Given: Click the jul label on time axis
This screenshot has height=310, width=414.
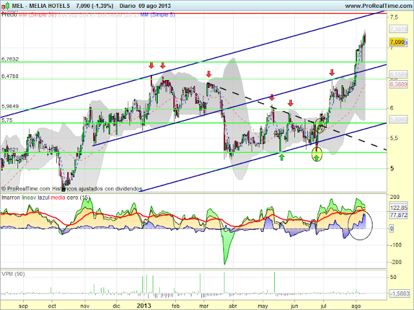Looking at the screenshot, I should pos(323,305).
